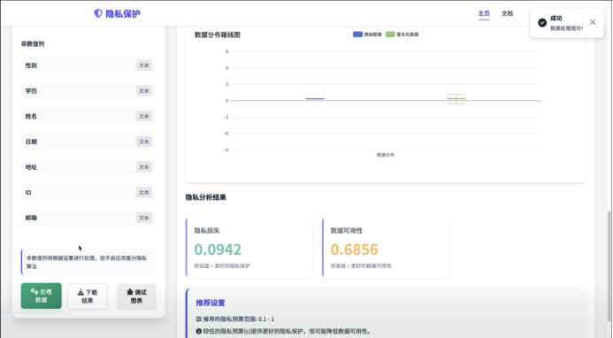Click the download icon on 下载结果 button
The width and height of the screenshot is (613, 338).
[80, 292]
